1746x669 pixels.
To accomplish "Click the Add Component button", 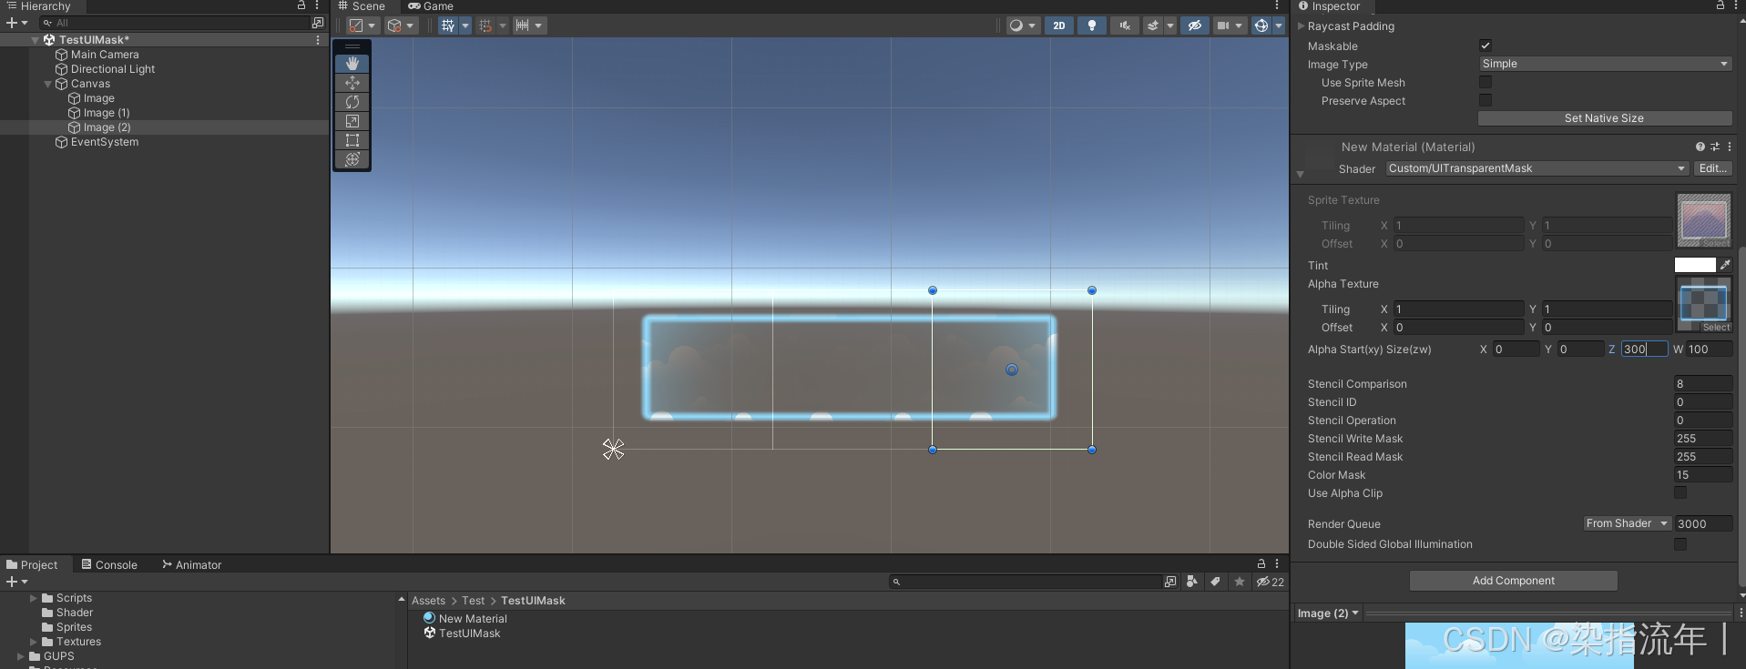I will [x=1514, y=581].
